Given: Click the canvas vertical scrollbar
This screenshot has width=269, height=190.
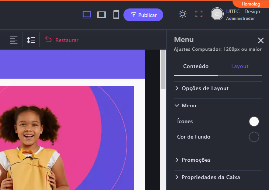Looking at the screenshot, I should coord(163,70).
